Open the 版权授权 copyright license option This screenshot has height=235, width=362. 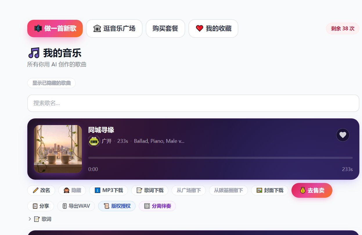[x=117, y=206]
